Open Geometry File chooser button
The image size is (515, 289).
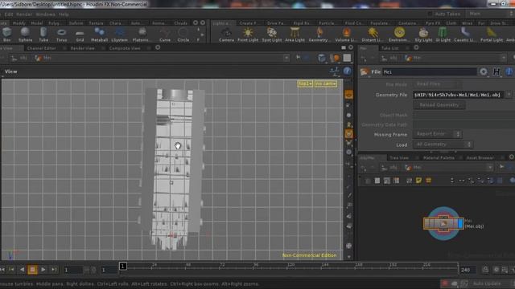[509, 95]
